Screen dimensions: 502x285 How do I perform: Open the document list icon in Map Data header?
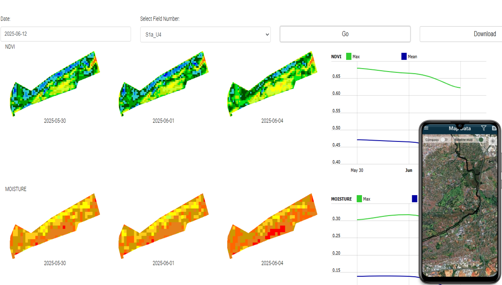coord(494,128)
